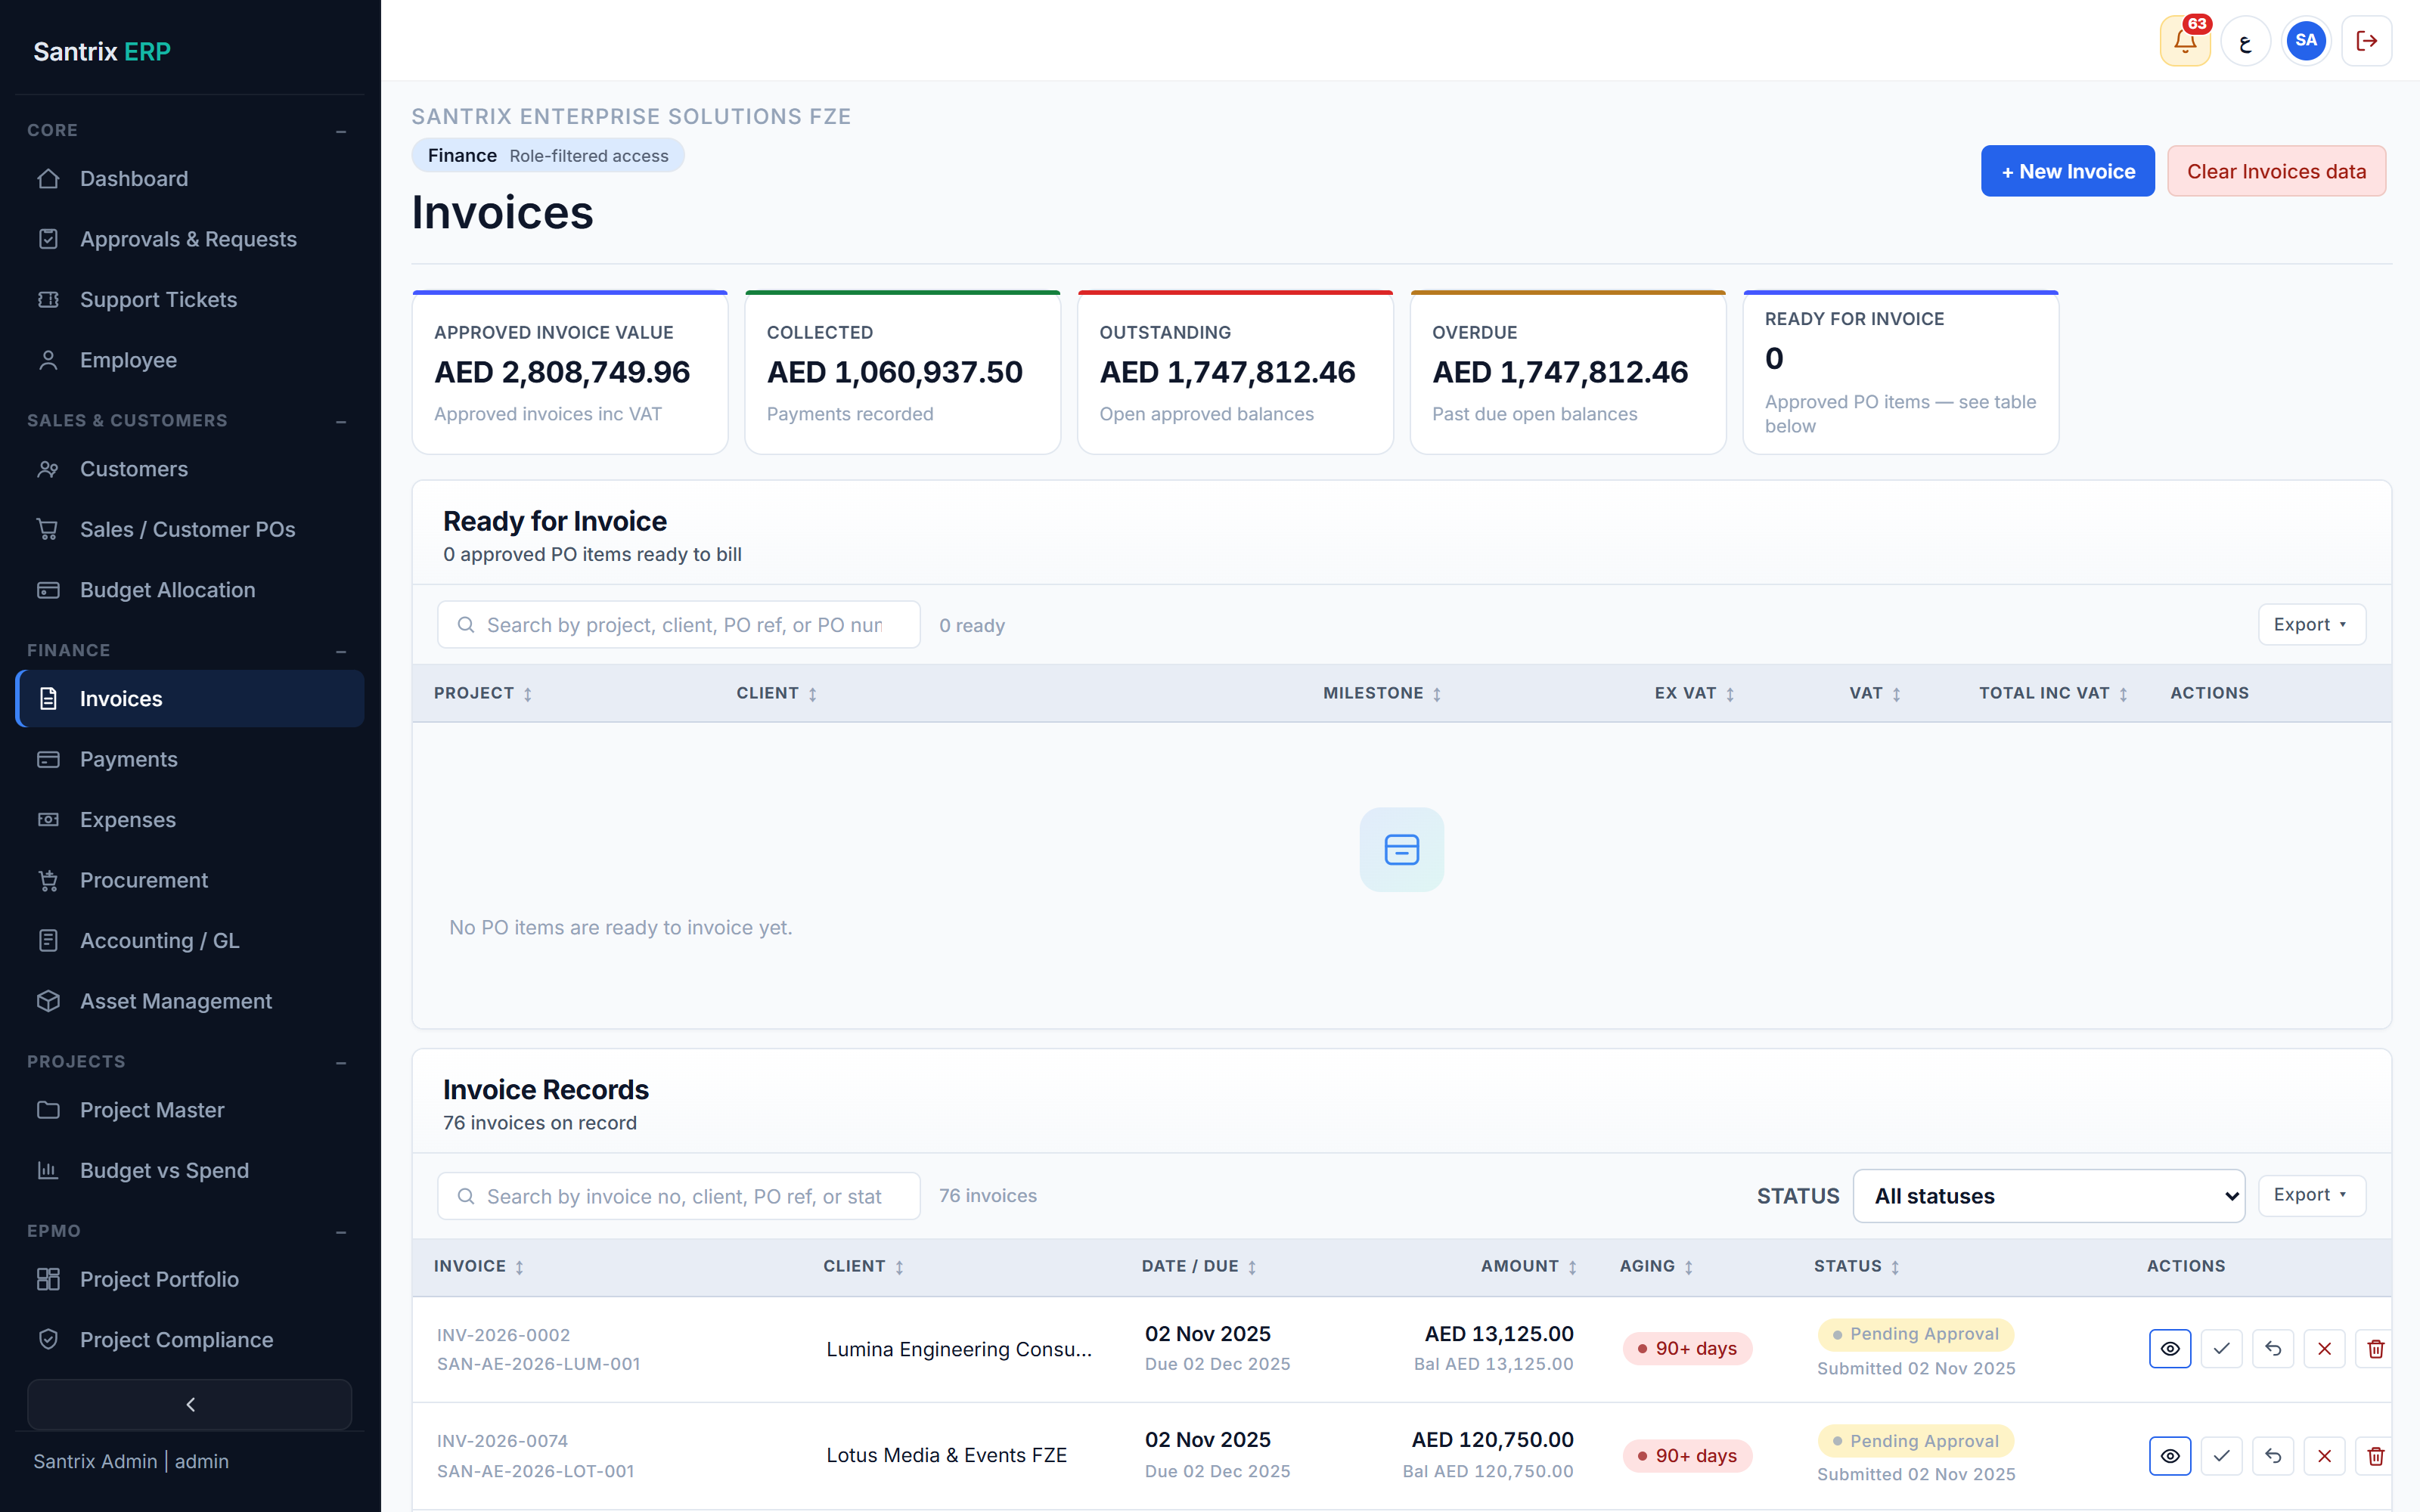This screenshot has height=1512, width=2420.
Task: Collapse the SALES & CUSTOMERS sidebar section
Action: click(341, 421)
